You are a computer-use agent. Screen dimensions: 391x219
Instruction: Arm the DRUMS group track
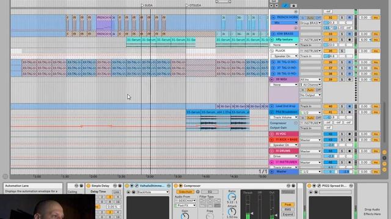coord(349,151)
